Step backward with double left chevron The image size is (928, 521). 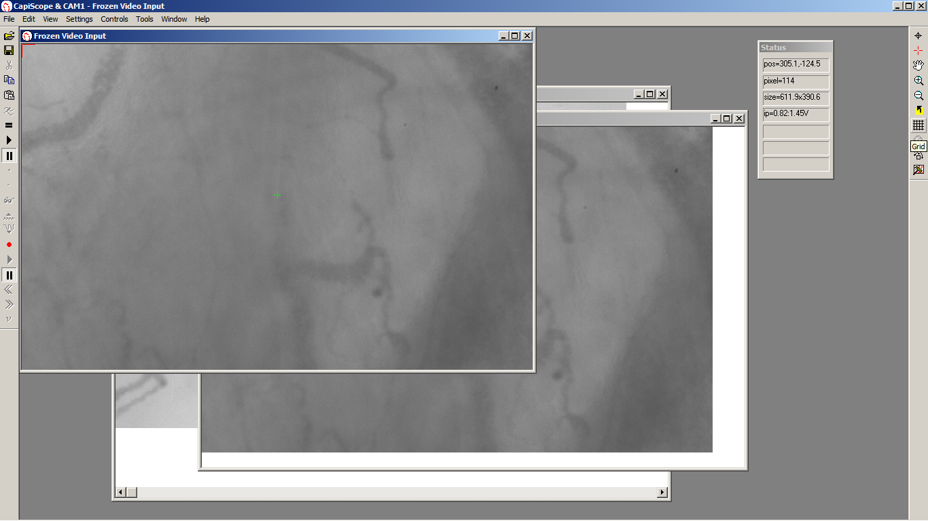click(9, 290)
